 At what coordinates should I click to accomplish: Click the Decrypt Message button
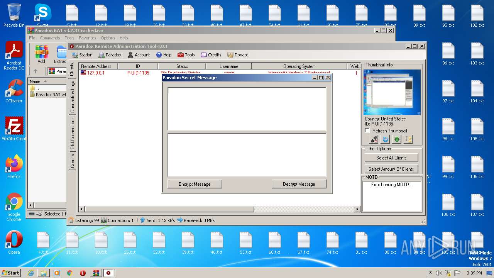pos(299,184)
